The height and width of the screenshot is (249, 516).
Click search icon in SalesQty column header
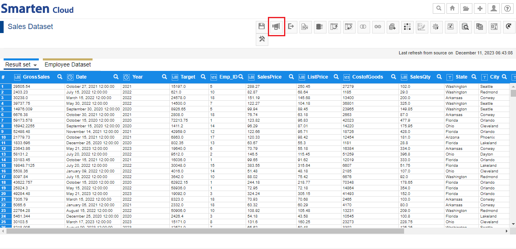(x=439, y=77)
